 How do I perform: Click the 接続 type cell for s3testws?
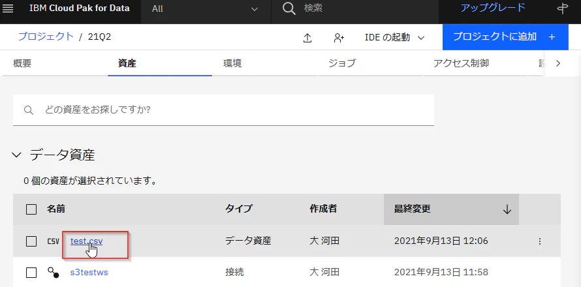tap(234, 273)
